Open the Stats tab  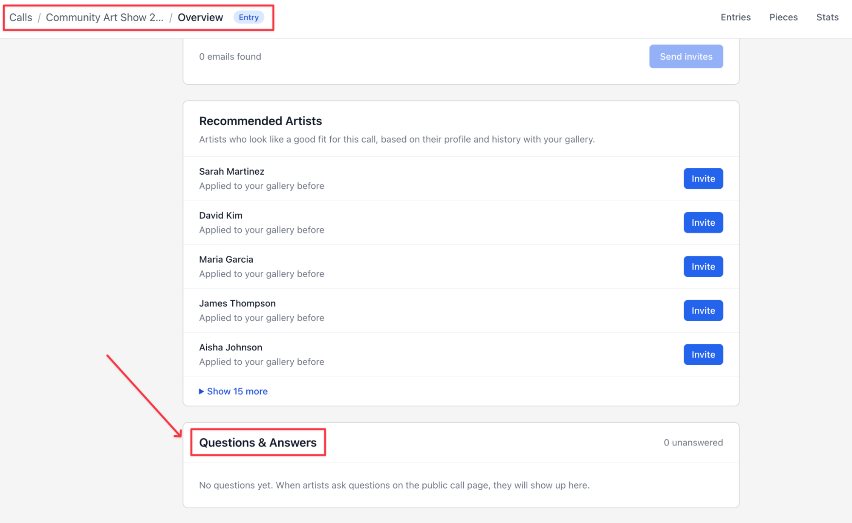point(827,17)
